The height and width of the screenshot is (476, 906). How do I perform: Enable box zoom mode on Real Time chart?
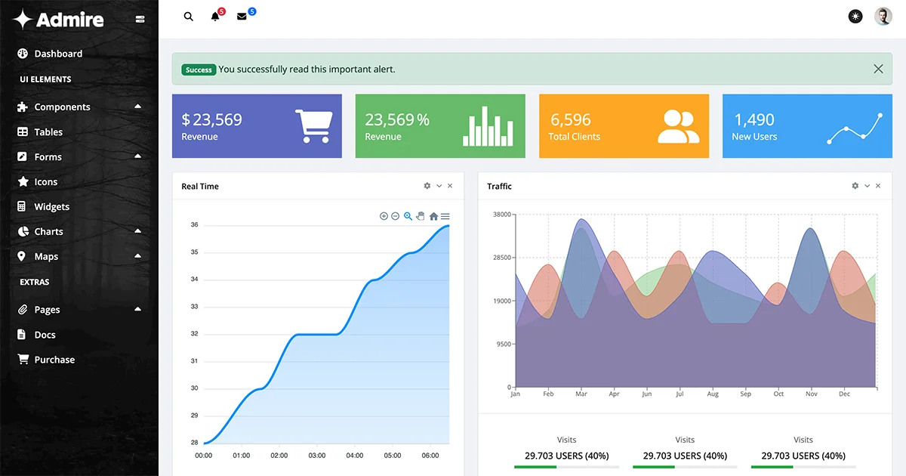408,215
